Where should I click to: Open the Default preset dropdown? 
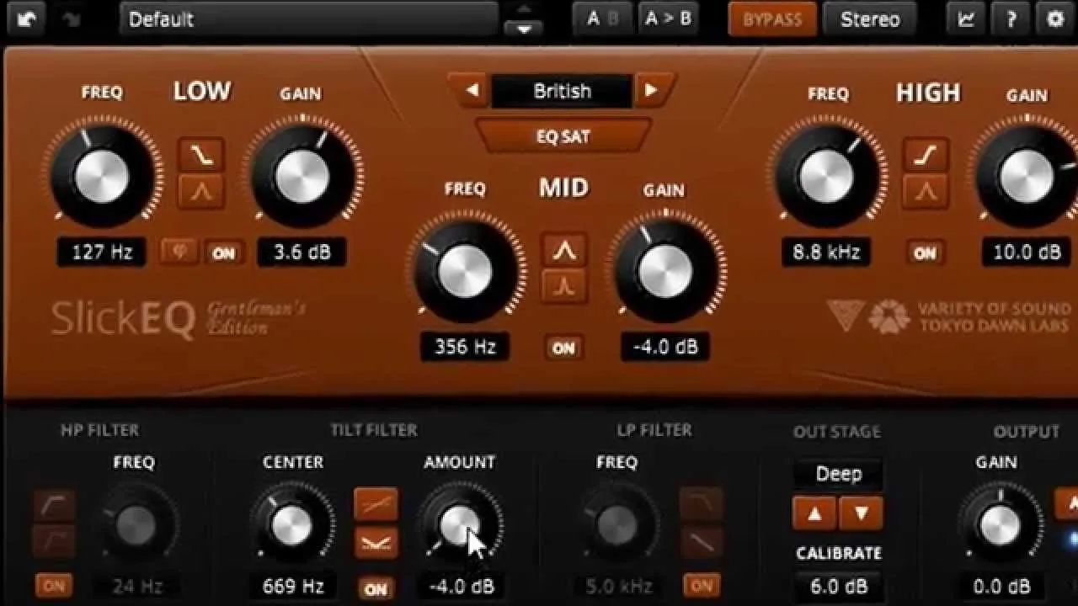pyautogui.click(x=309, y=19)
